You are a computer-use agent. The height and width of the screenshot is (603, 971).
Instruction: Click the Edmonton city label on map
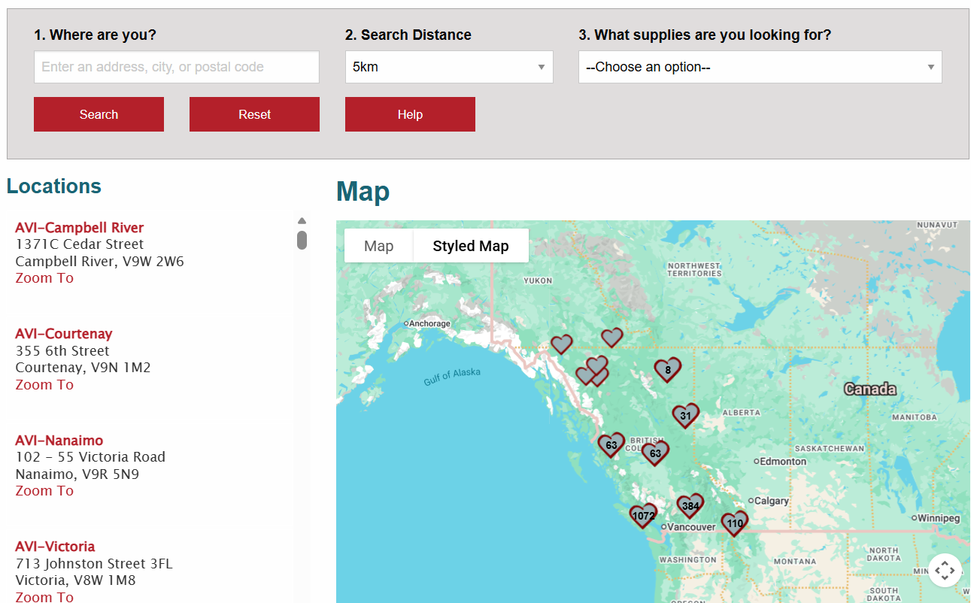(783, 462)
